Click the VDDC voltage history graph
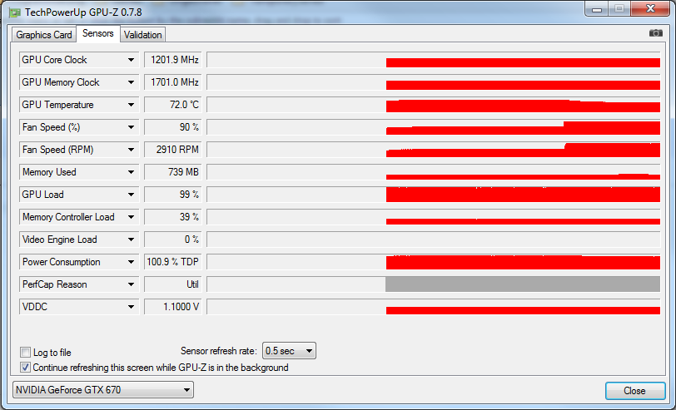 tap(434, 307)
